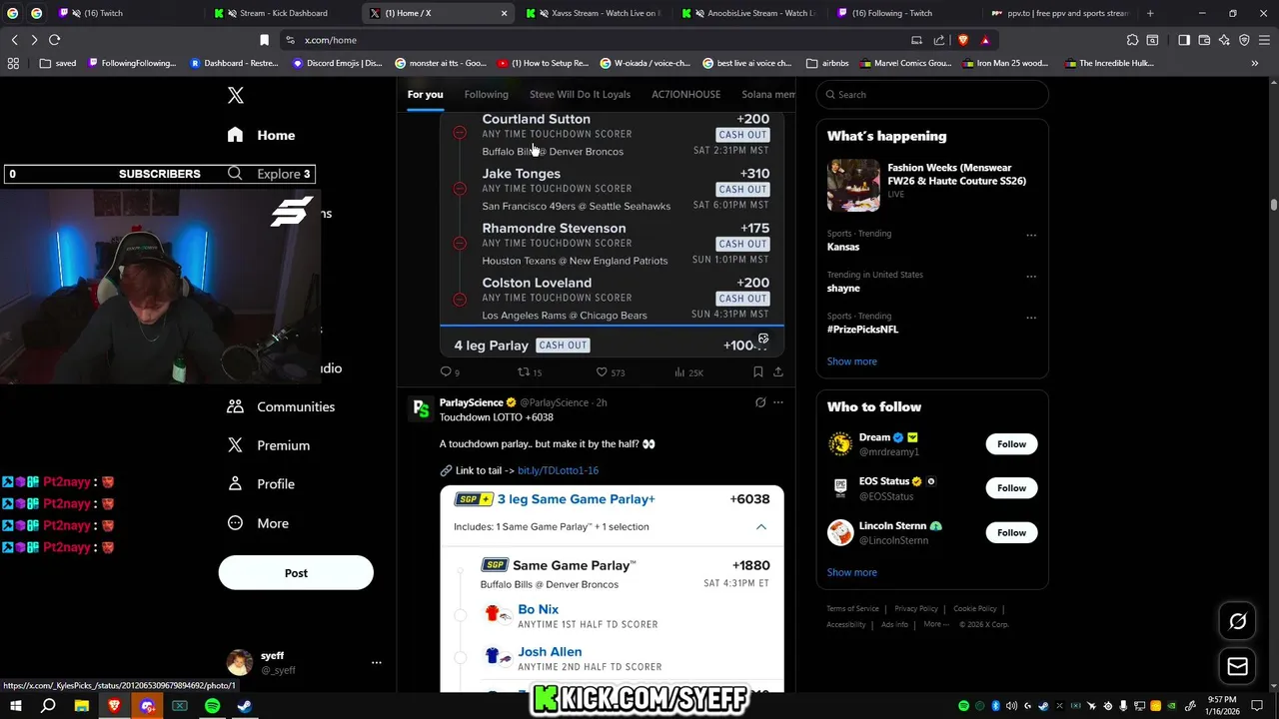Click the Grok icon on ParlayScience post

click(760, 402)
